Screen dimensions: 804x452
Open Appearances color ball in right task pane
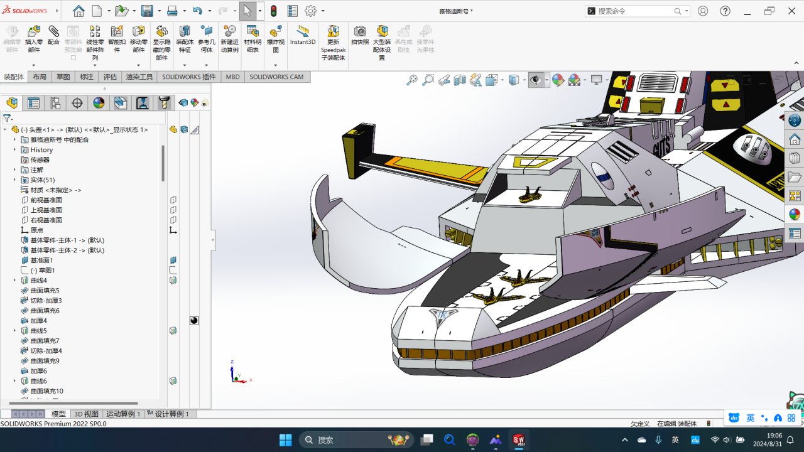click(x=795, y=214)
